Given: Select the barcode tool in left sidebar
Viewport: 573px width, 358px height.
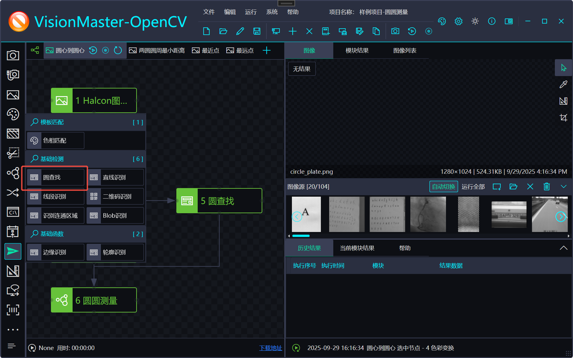Looking at the screenshot, I should [x=13, y=310].
